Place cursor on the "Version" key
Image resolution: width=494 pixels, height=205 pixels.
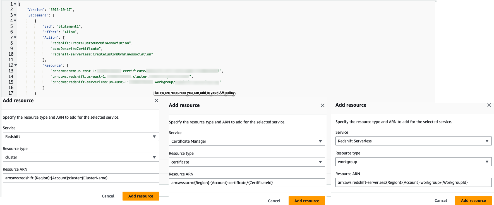35,10
